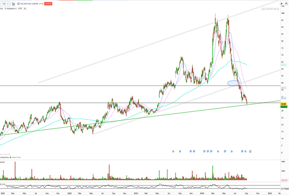
Task: Select the green rising trendline drawing
Action: [x=140, y=118]
